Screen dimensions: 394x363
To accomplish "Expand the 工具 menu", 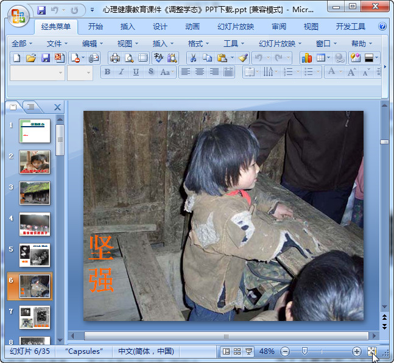I will 234,44.
